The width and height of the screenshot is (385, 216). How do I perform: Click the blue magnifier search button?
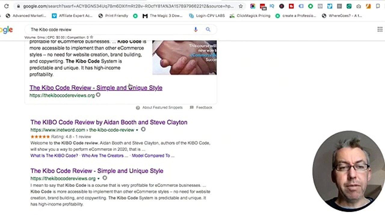(x=208, y=29)
